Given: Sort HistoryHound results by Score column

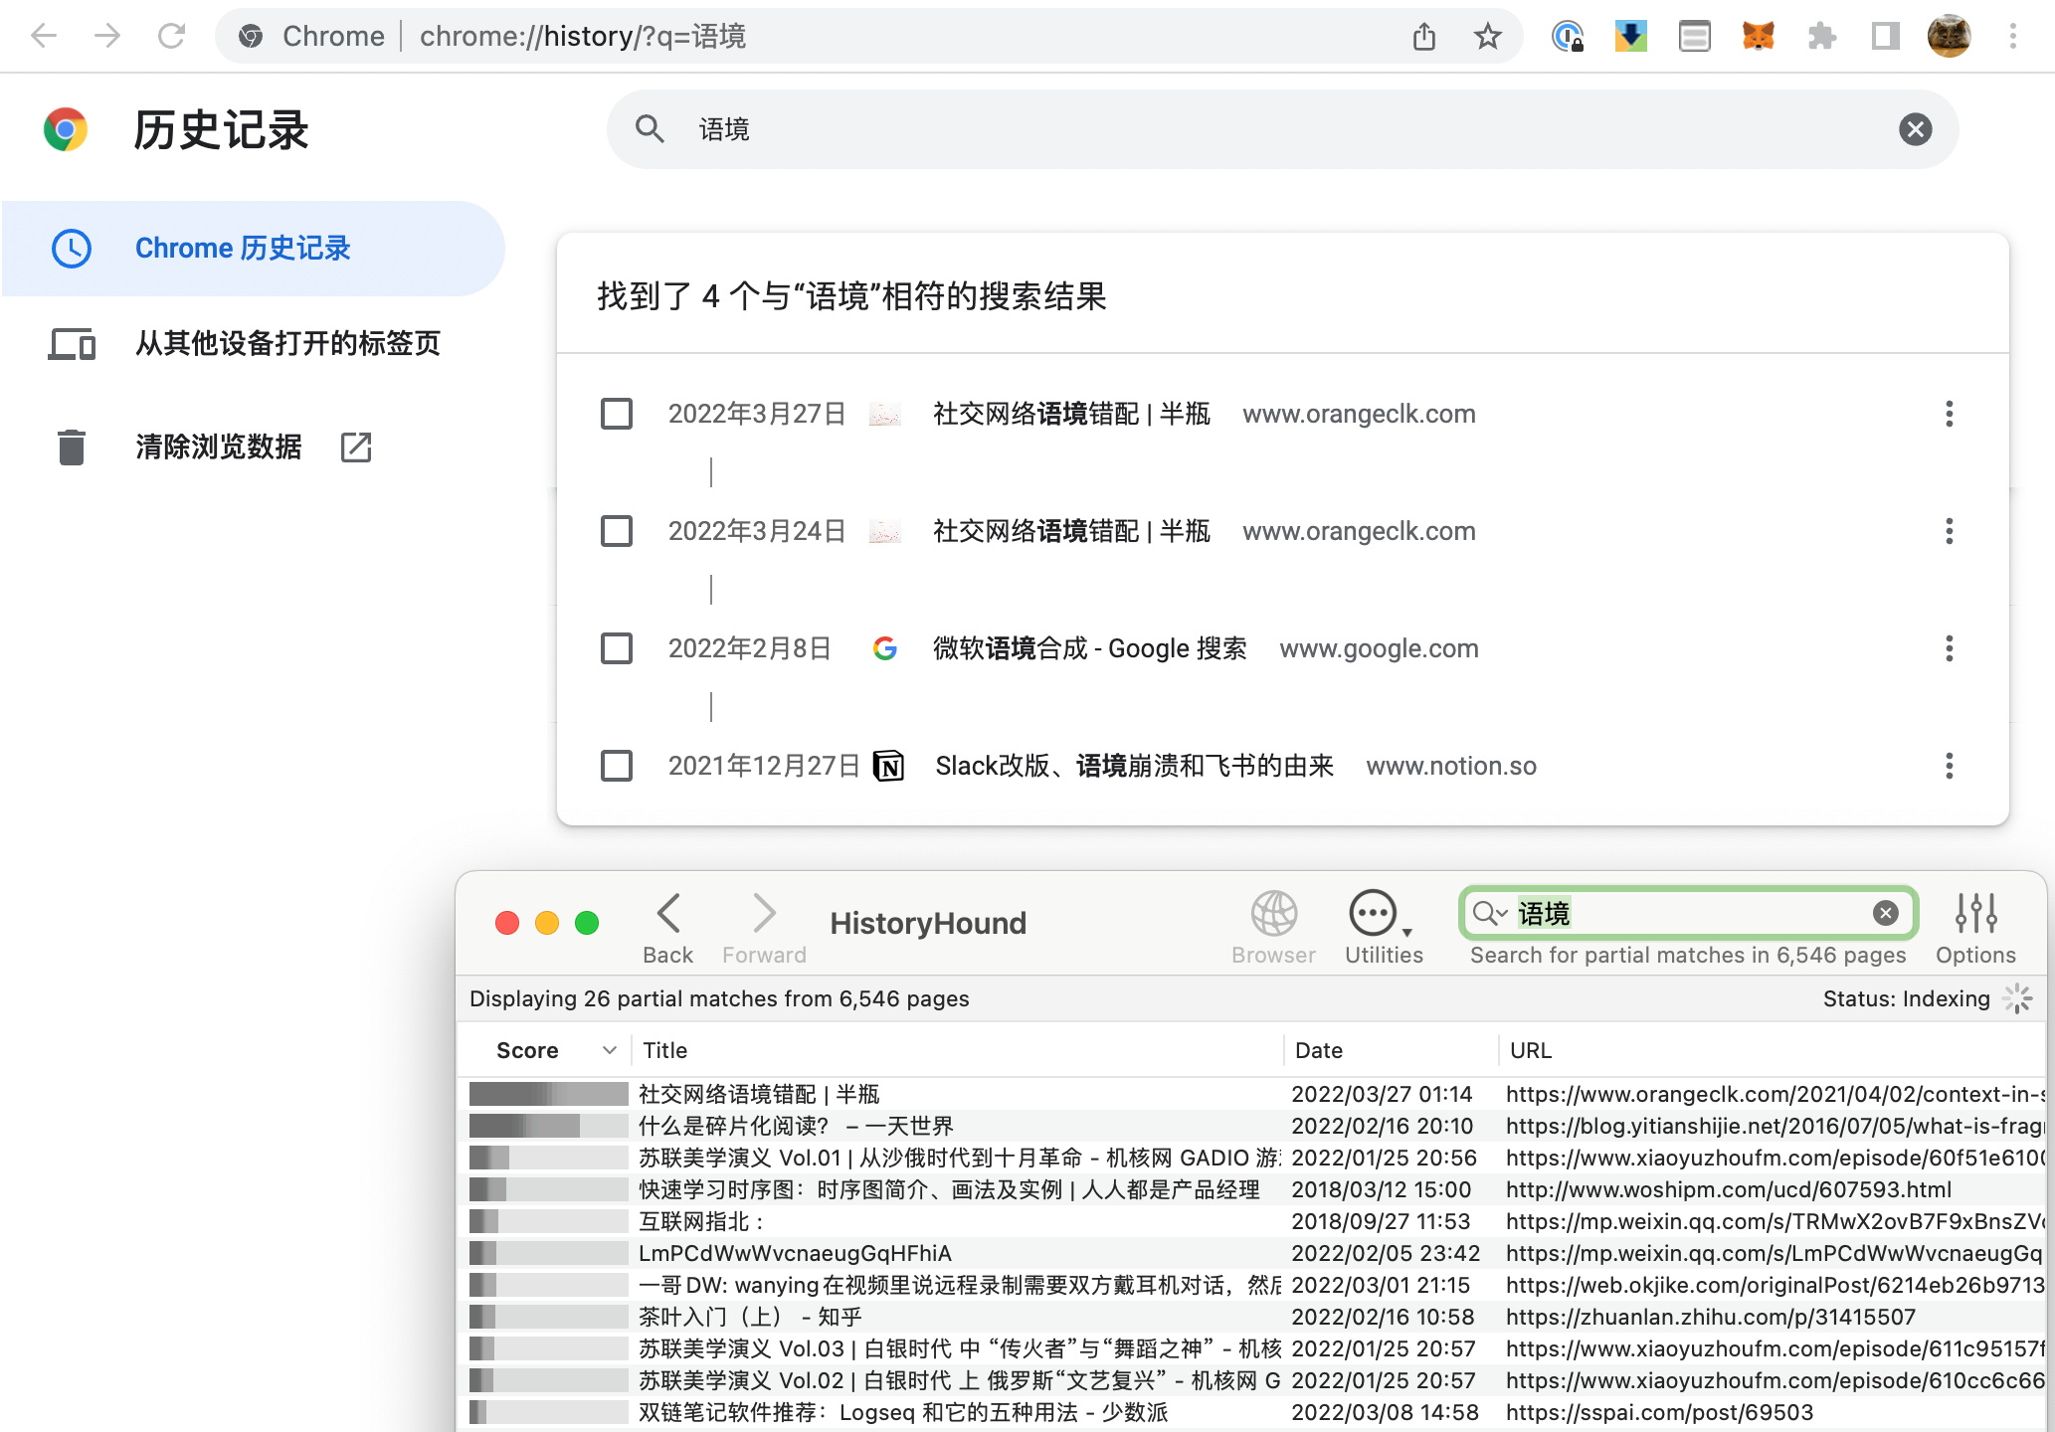Looking at the screenshot, I should 545,1050.
